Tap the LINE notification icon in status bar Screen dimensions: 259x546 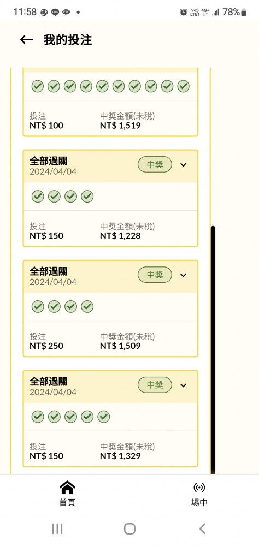click(55, 12)
